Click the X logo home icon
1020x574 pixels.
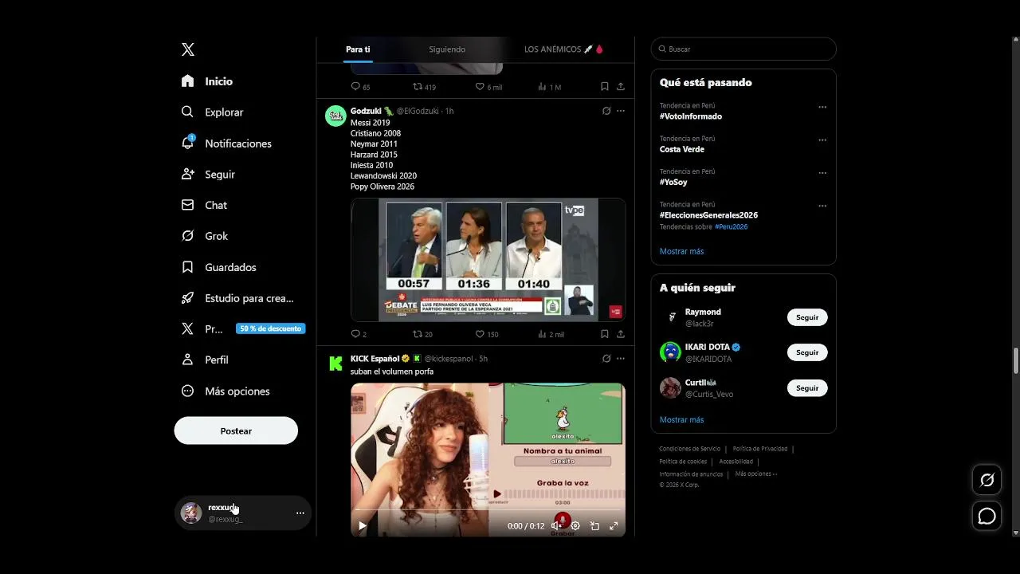[x=188, y=49]
